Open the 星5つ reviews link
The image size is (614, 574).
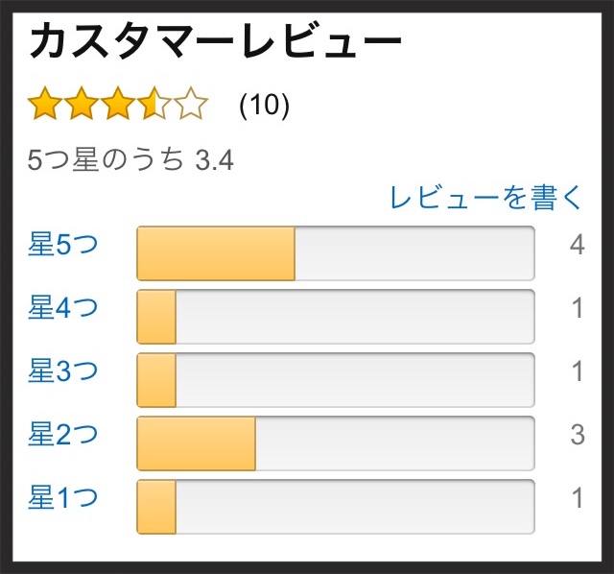(x=62, y=245)
